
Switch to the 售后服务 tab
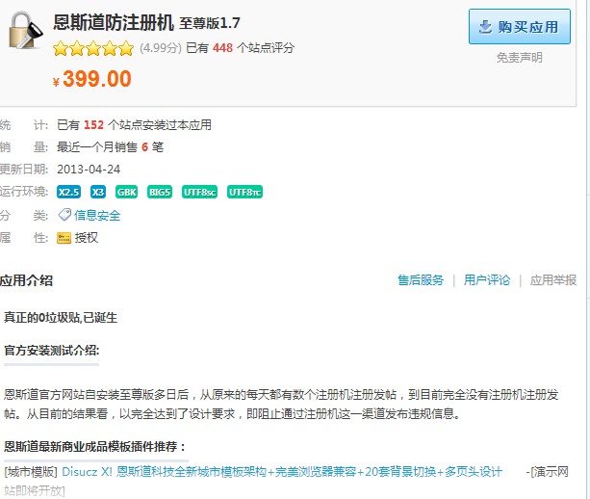(421, 280)
